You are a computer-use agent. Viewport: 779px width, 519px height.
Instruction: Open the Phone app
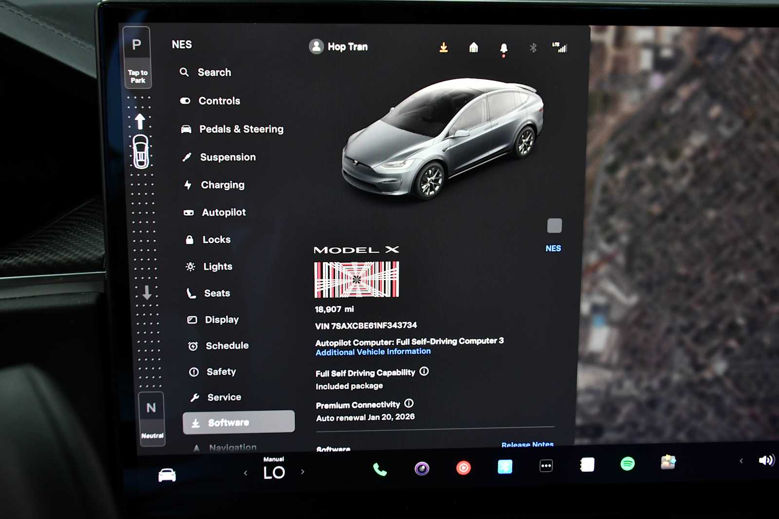[380, 469]
